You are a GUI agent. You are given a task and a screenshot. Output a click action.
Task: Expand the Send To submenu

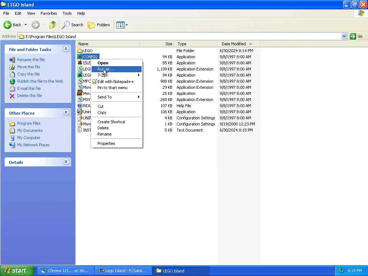click(x=117, y=97)
